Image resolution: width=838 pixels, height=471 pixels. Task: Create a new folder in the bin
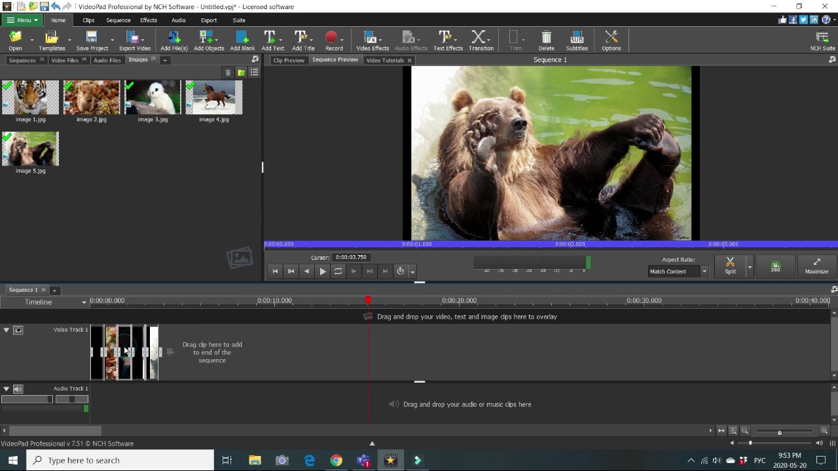[241, 73]
